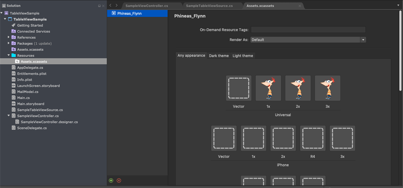Click the Packages folder icon
403x188 pixels.
[14, 43]
